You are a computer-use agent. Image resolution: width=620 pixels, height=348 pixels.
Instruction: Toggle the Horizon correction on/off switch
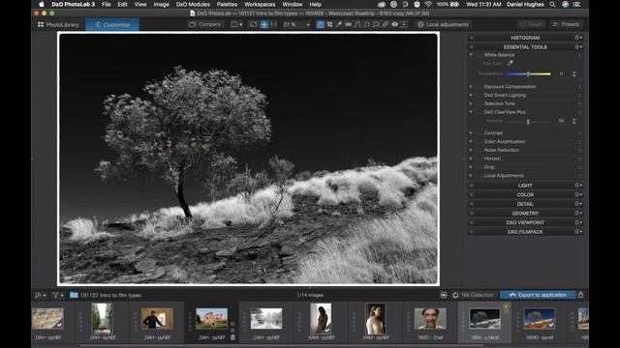(480, 159)
